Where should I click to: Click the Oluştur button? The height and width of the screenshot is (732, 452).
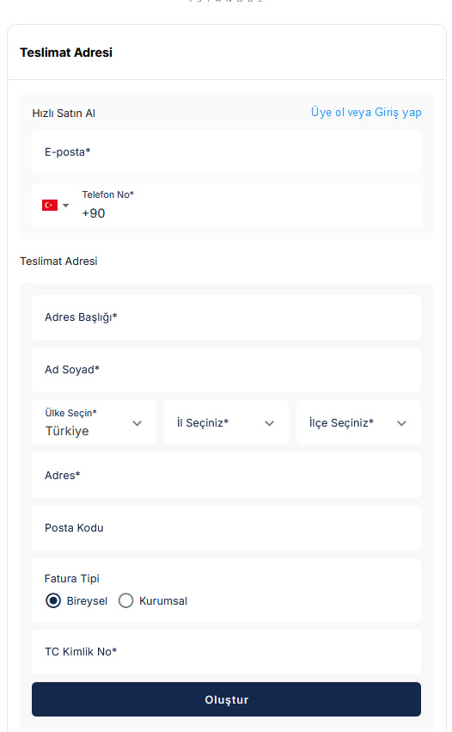(x=226, y=699)
